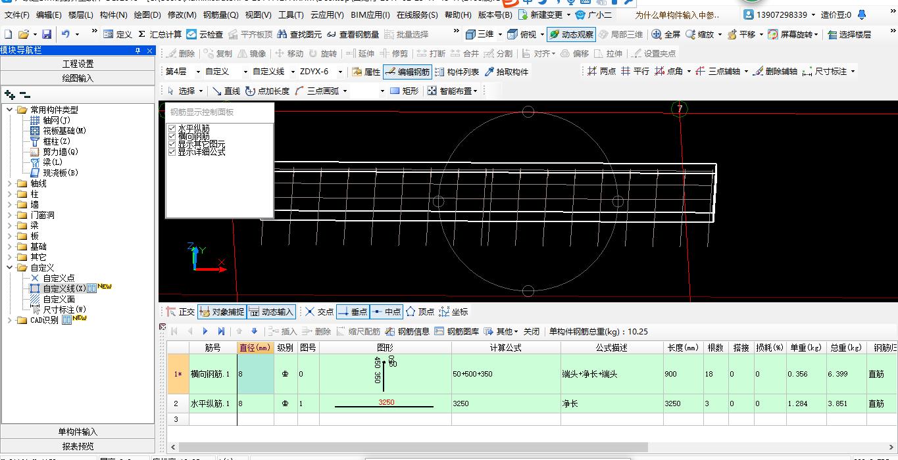Toggle 显示其它图元 checkbox
898x460 pixels.
[x=172, y=144]
